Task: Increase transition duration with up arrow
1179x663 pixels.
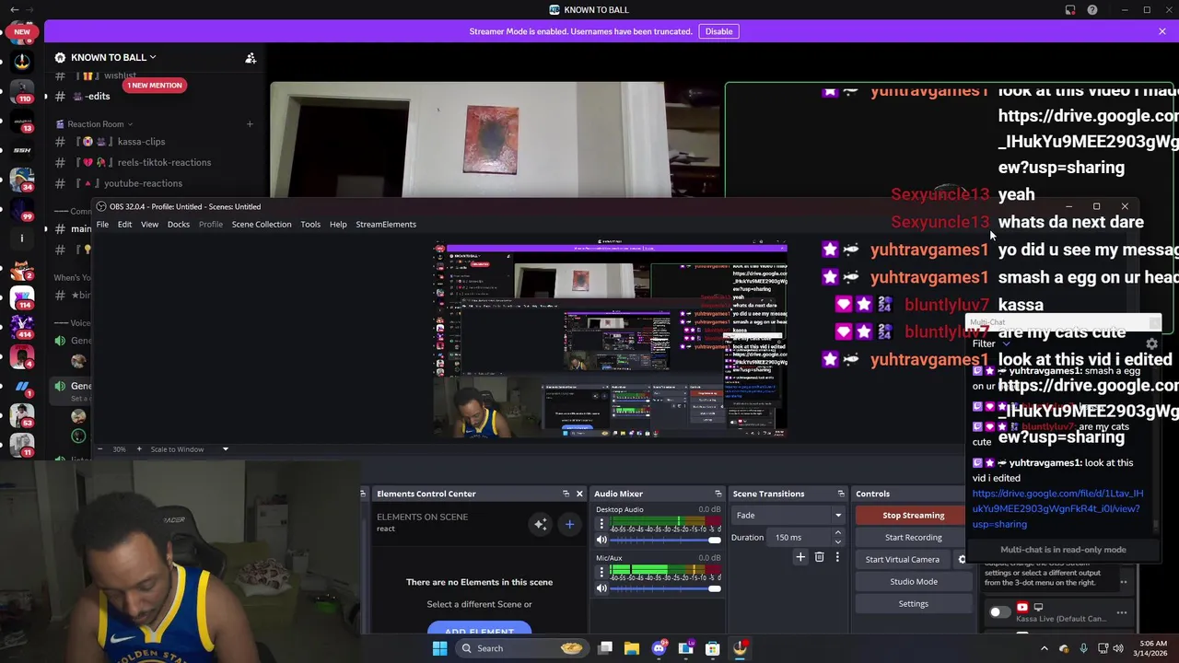Action: (x=837, y=532)
